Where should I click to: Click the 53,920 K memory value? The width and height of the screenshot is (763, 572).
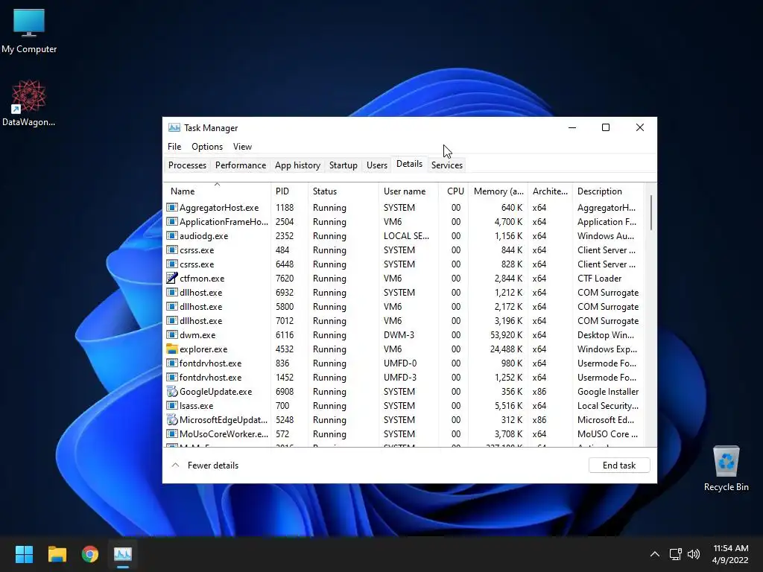(506, 334)
